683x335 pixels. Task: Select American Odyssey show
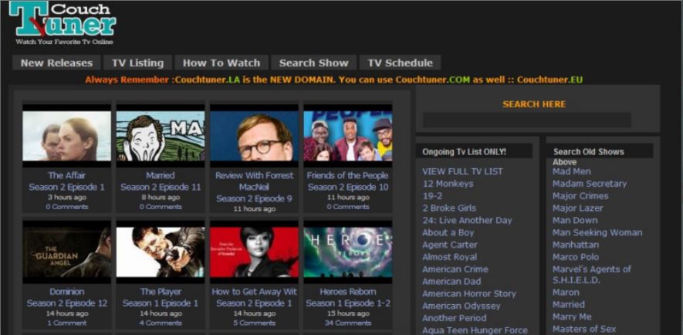click(462, 306)
